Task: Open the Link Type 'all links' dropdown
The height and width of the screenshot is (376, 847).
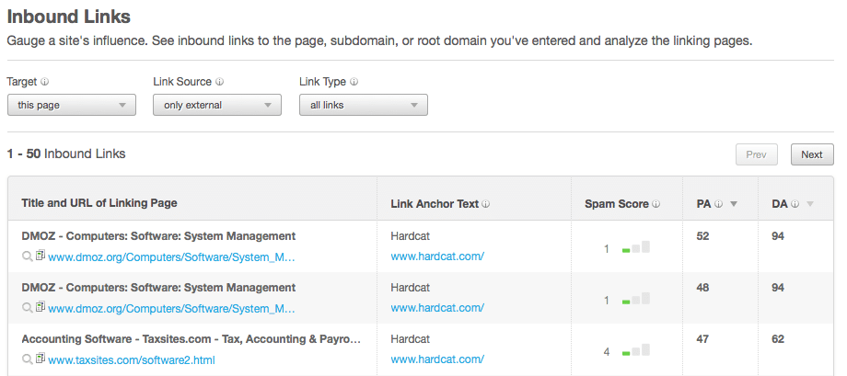Action: tap(364, 105)
